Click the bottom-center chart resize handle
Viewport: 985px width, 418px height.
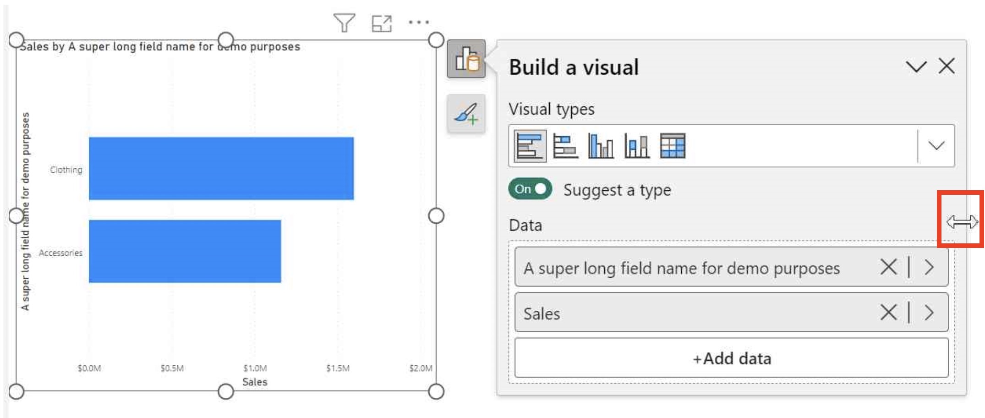tap(225, 391)
